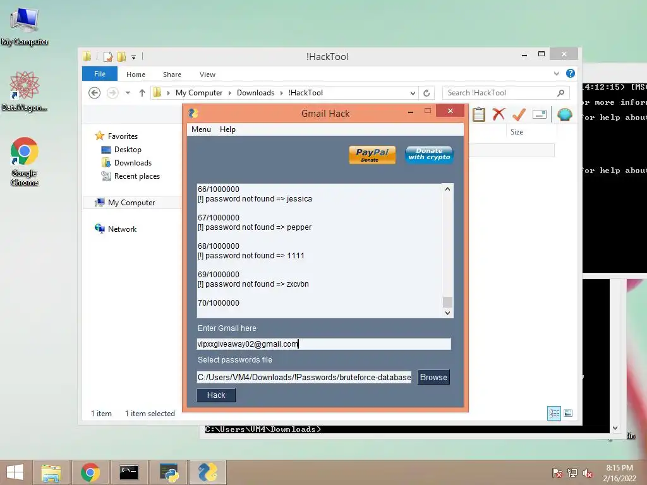The height and width of the screenshot is (485, 647).
Task: Switch Explorer to Details view
Action: click(554, 413)
